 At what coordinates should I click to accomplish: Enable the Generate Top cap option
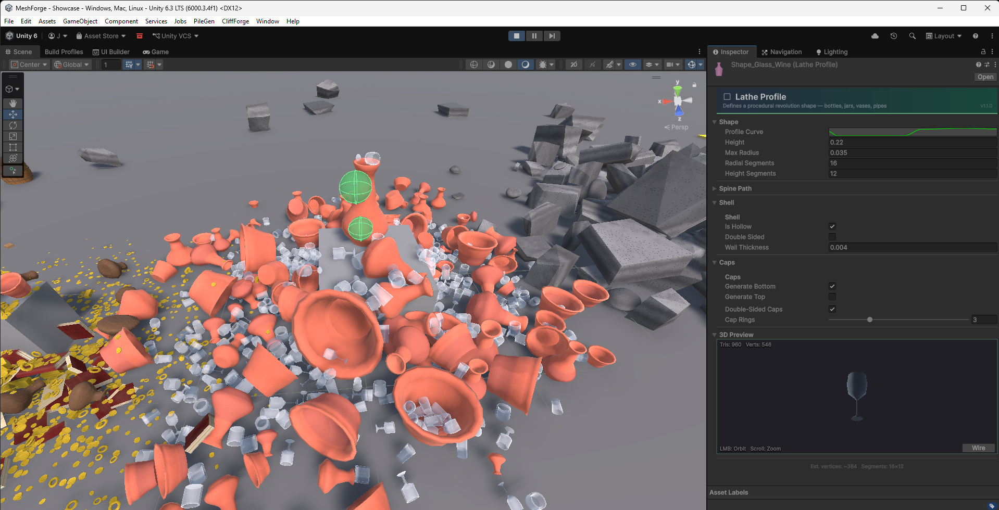click(x=832, y=296)
